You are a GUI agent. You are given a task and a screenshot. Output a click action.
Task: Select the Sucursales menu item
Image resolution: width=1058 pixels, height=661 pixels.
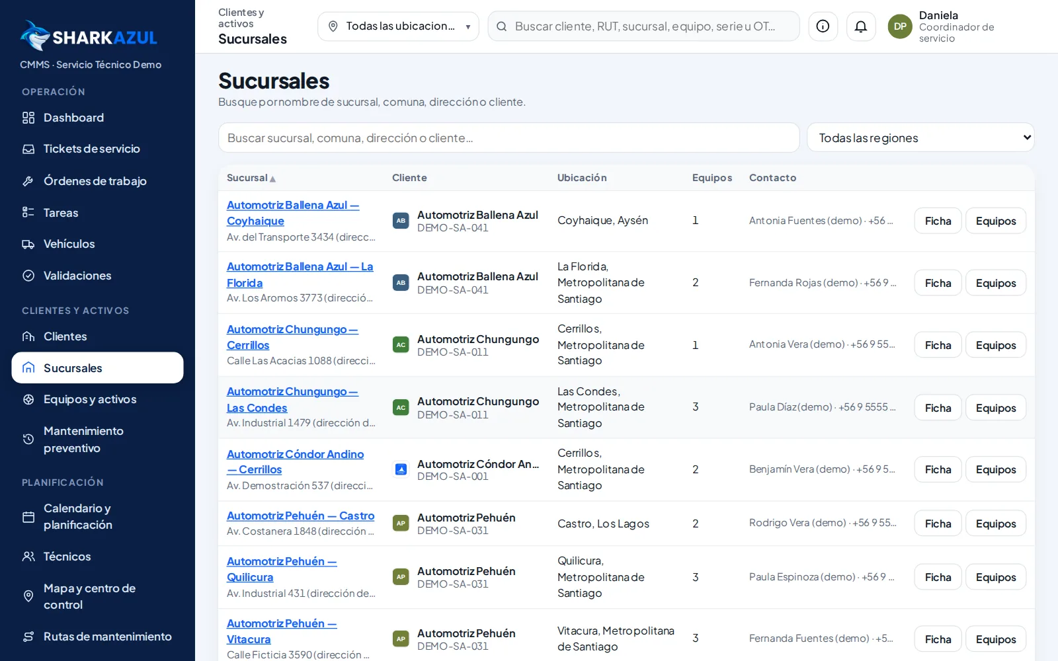97,368
